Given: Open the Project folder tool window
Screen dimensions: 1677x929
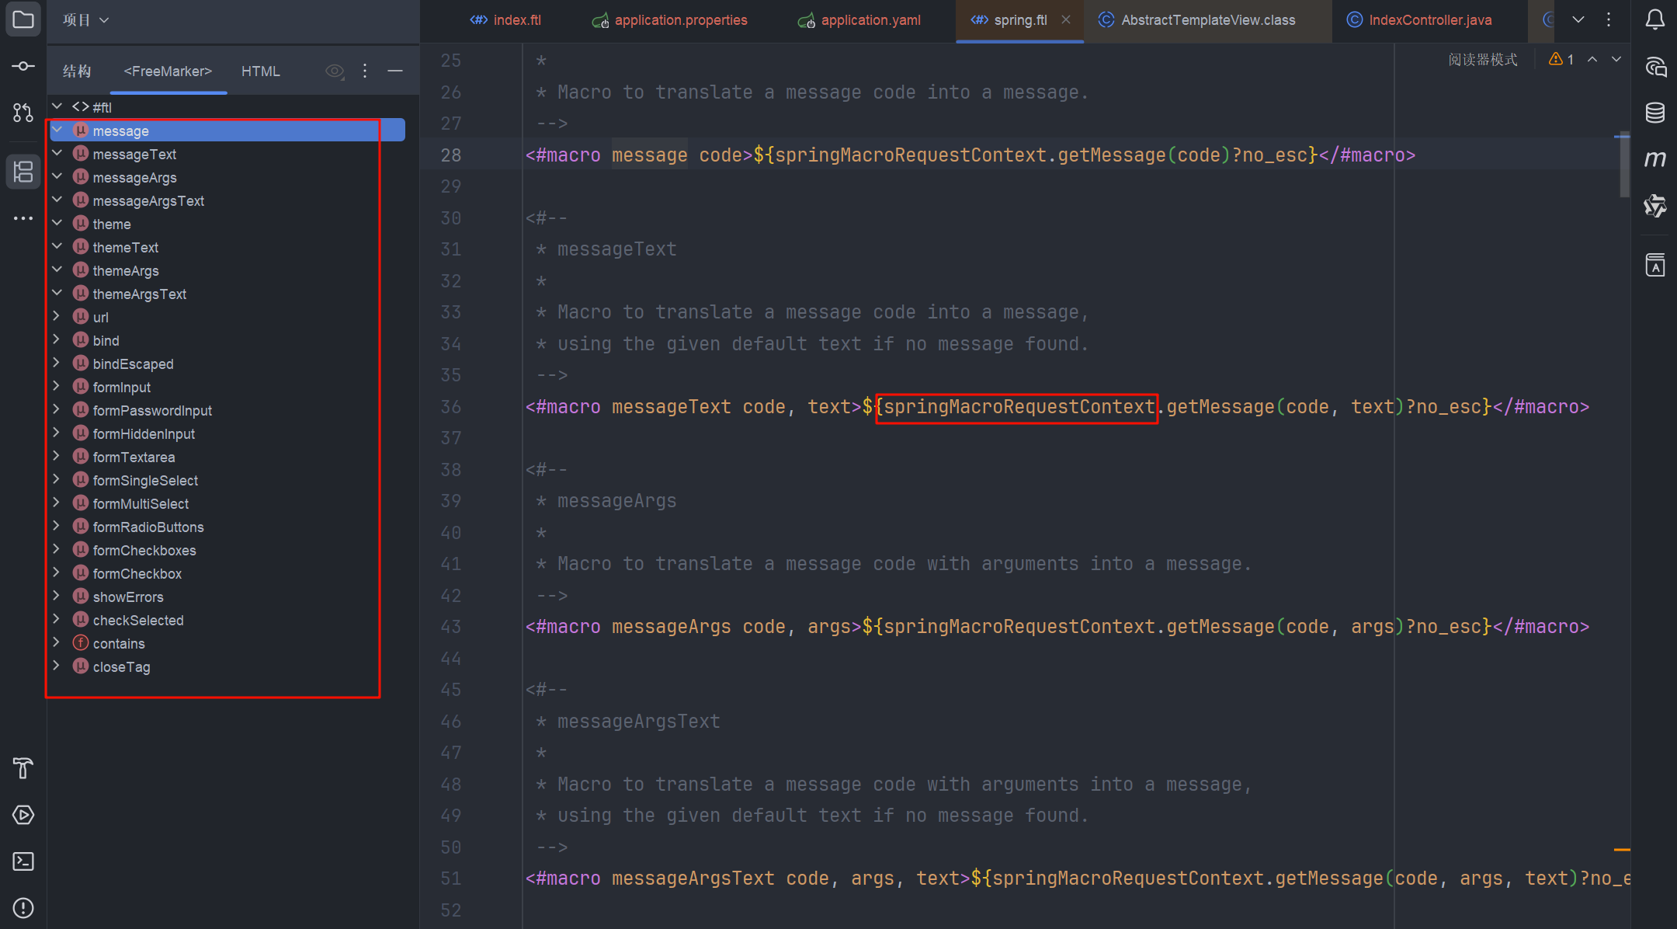Looking at the screenshot, I should tap(23, 19).
